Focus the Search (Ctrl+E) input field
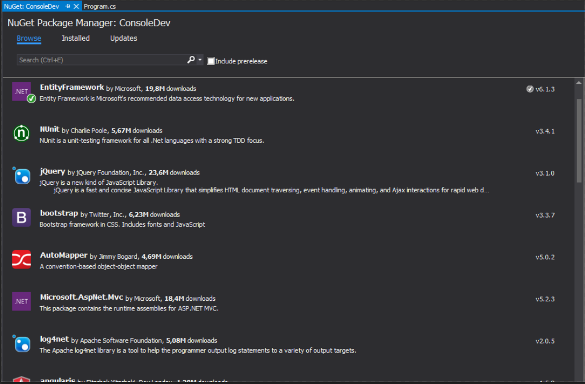585x384 pixels. [x=102, y=60]
